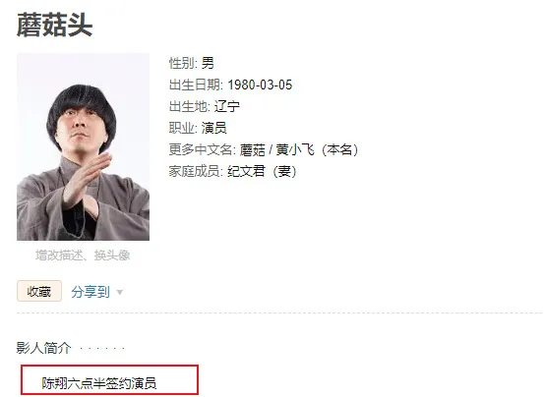This screenshot has height=397, width=544.
Task: Click 增改描述、换头像 link under photo
Action: [83, 255]
